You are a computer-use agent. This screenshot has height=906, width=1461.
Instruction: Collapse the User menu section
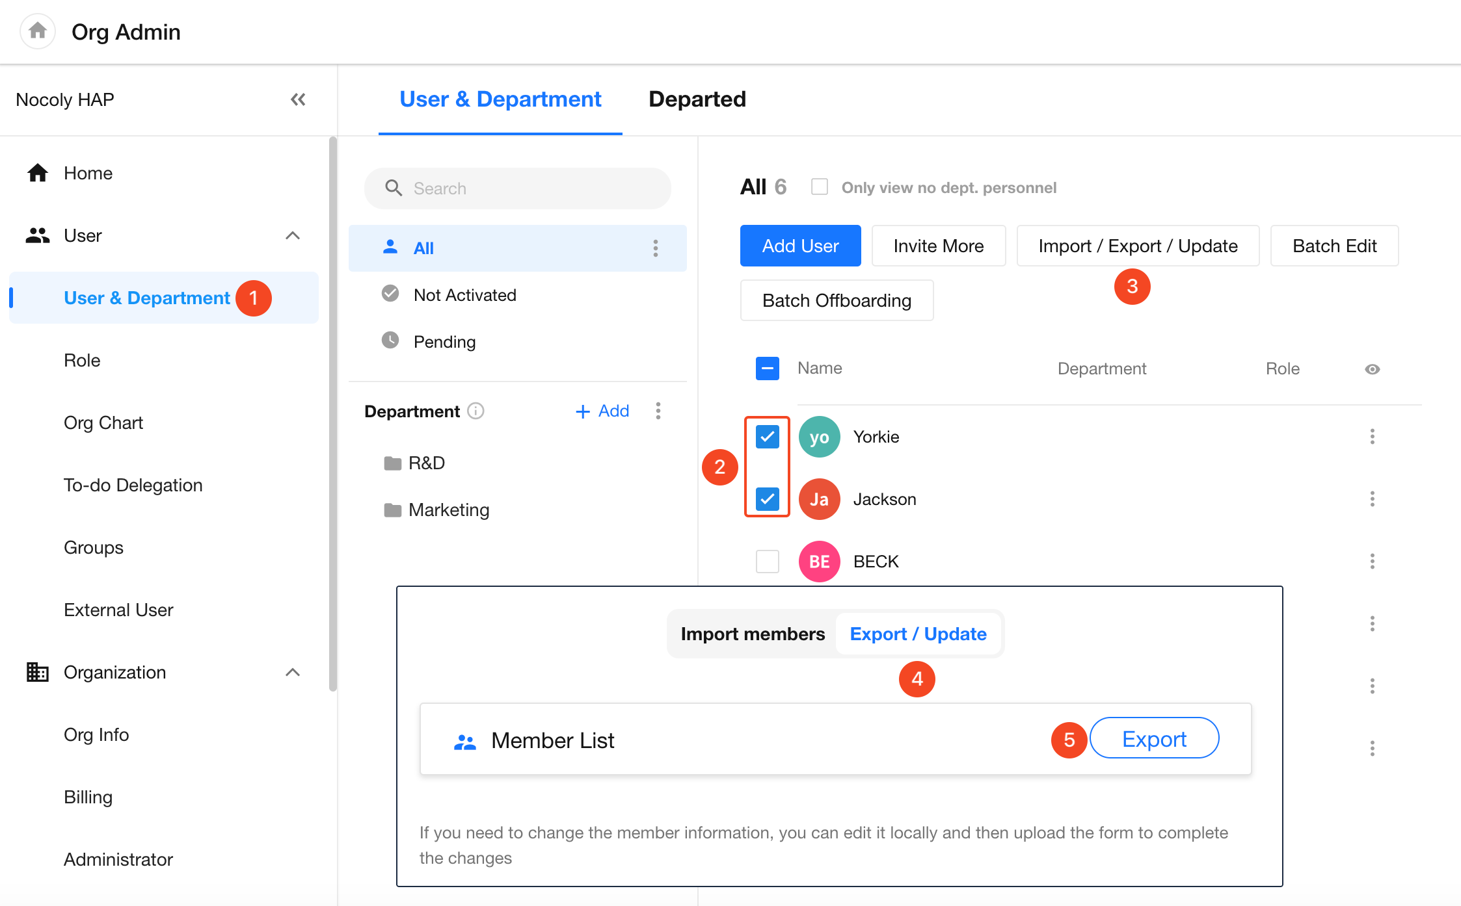[x=293, y=235]
